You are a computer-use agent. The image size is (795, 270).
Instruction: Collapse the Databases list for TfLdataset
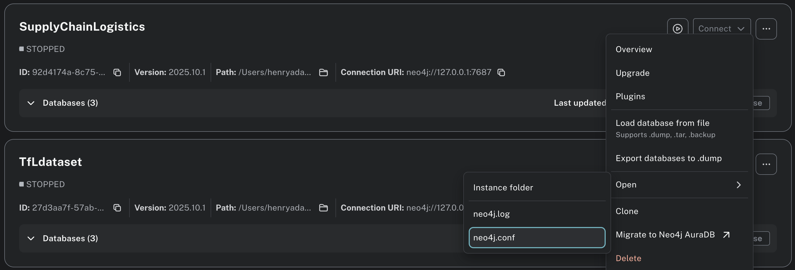click(31, 238)
